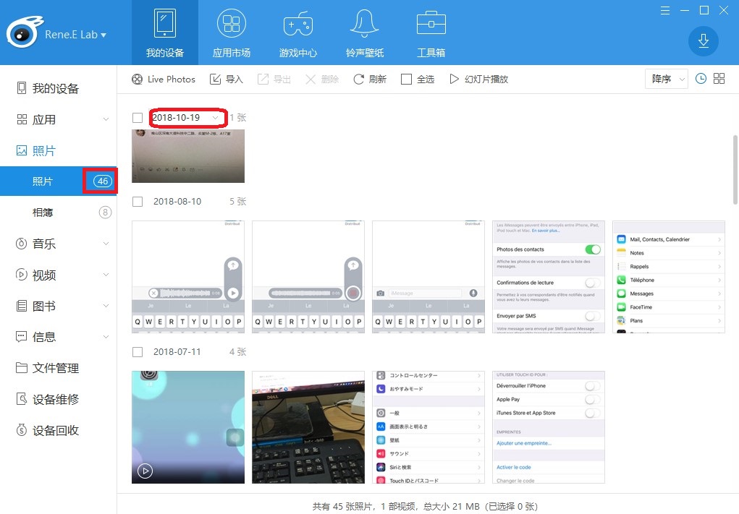Open the 铃声壁纸 tab
Viewport: 739px width, 514px height.
[x=364, y=33]
